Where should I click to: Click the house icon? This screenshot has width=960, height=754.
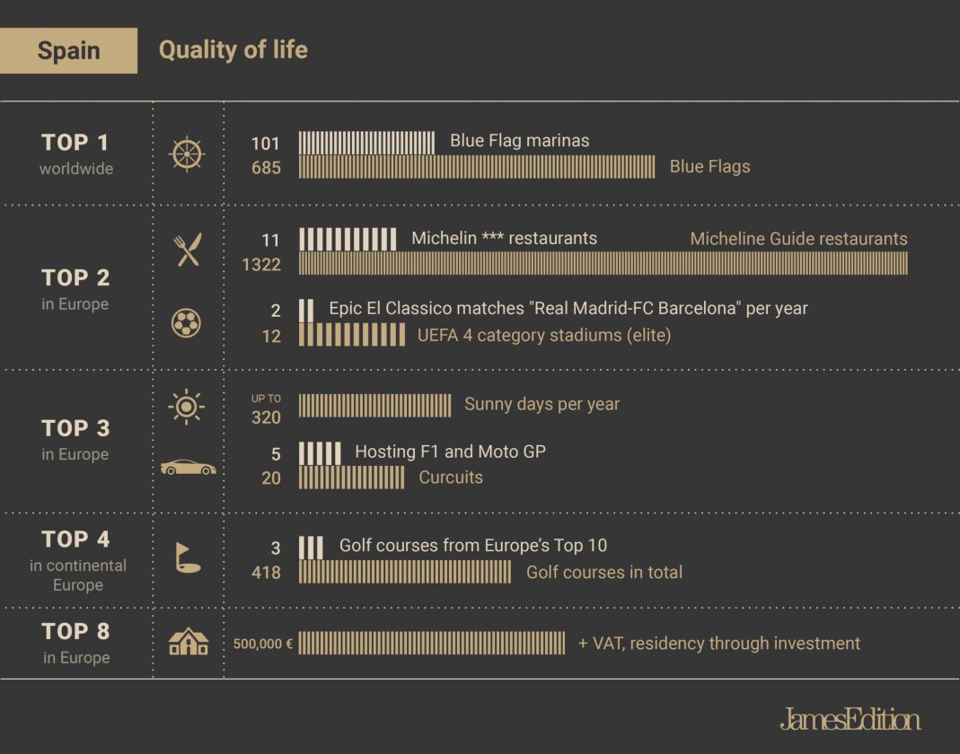tap(188, 642)
